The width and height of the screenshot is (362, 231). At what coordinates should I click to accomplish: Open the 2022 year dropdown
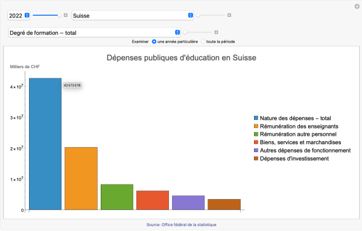coord(19,16)
